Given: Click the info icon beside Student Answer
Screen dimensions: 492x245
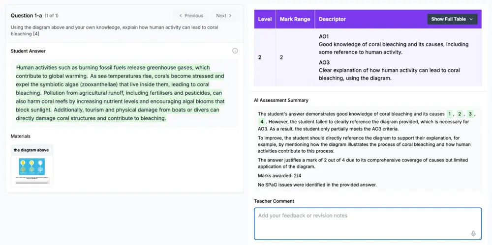Looking at the screenshot, I should pyautogui.click(x=235, y=51).
